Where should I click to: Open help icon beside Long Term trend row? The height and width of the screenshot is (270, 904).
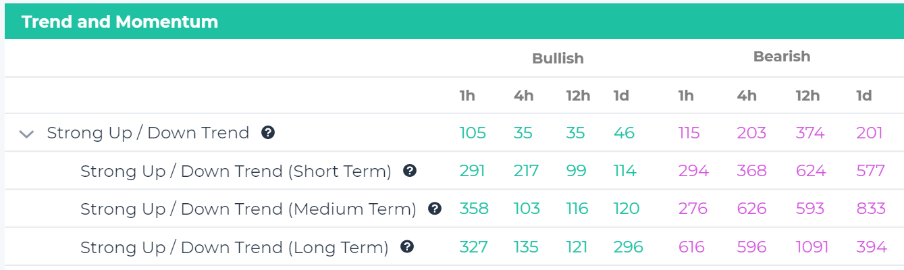click(406, 247)
